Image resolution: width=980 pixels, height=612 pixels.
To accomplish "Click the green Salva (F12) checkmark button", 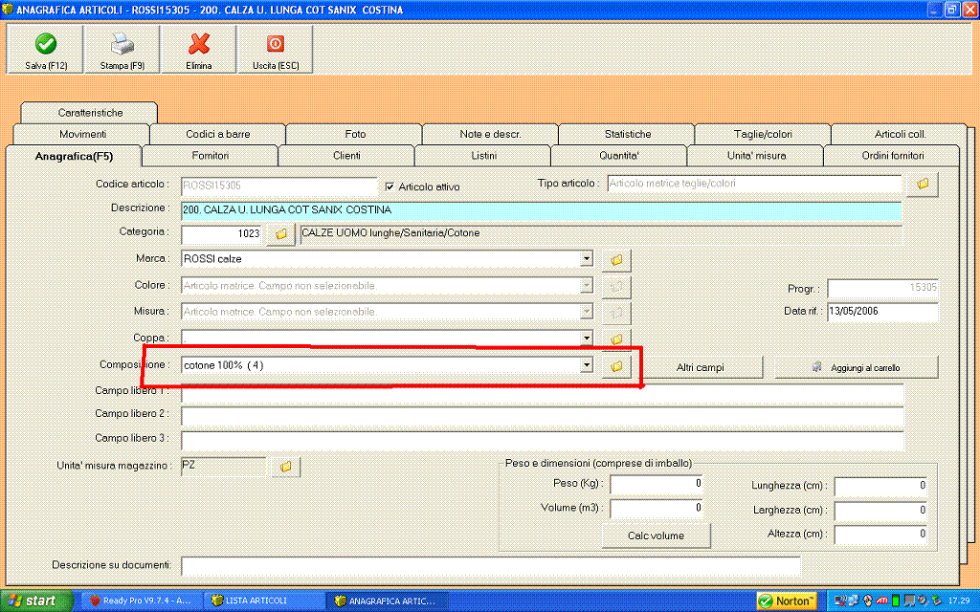I will pyautogui.click(x=45, y=50).
